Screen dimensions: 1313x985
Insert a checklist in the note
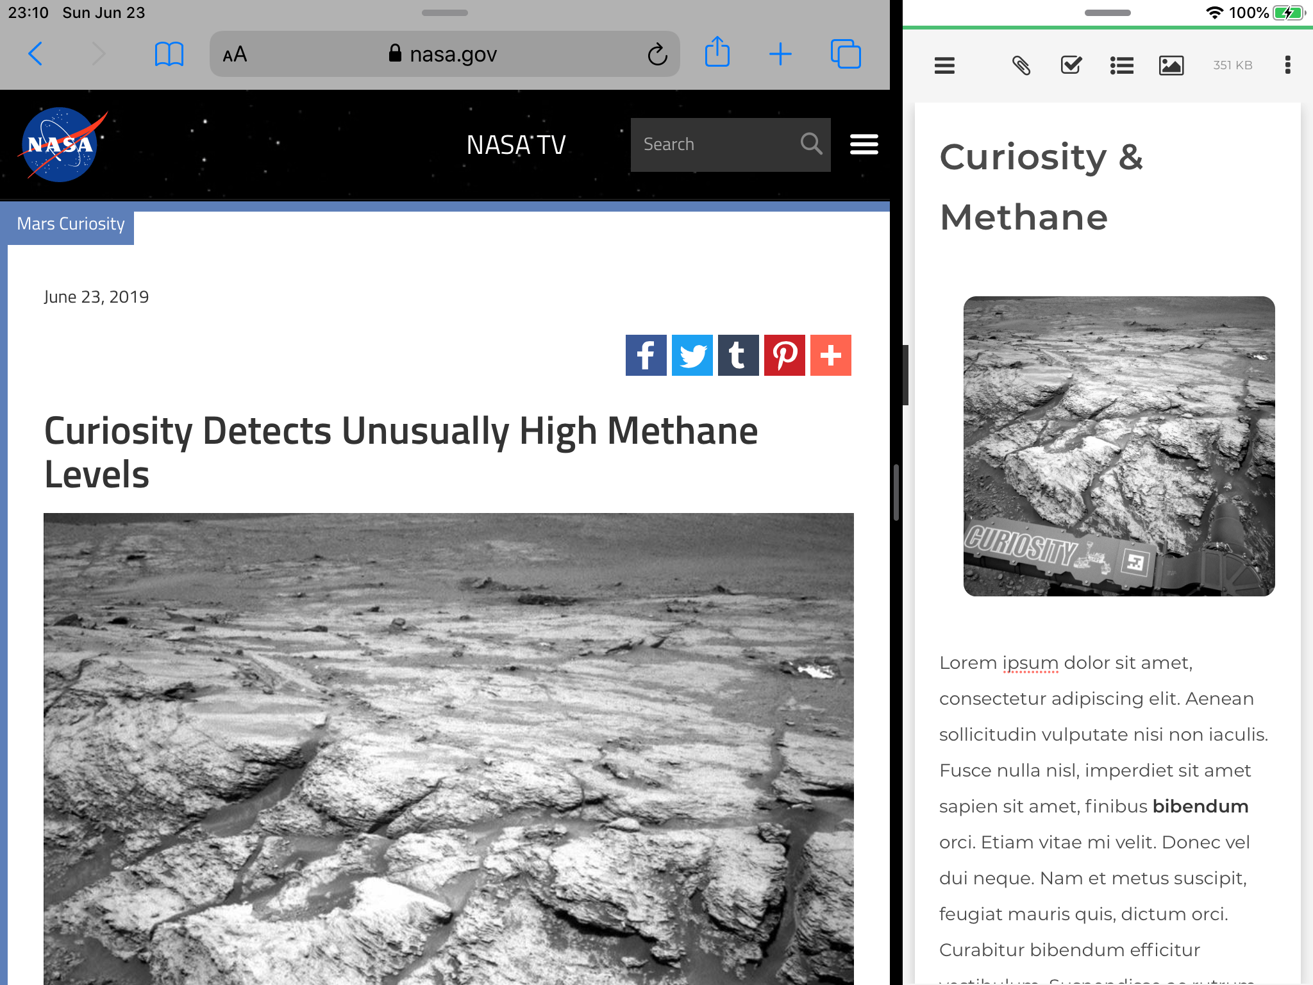[1071, 65]
